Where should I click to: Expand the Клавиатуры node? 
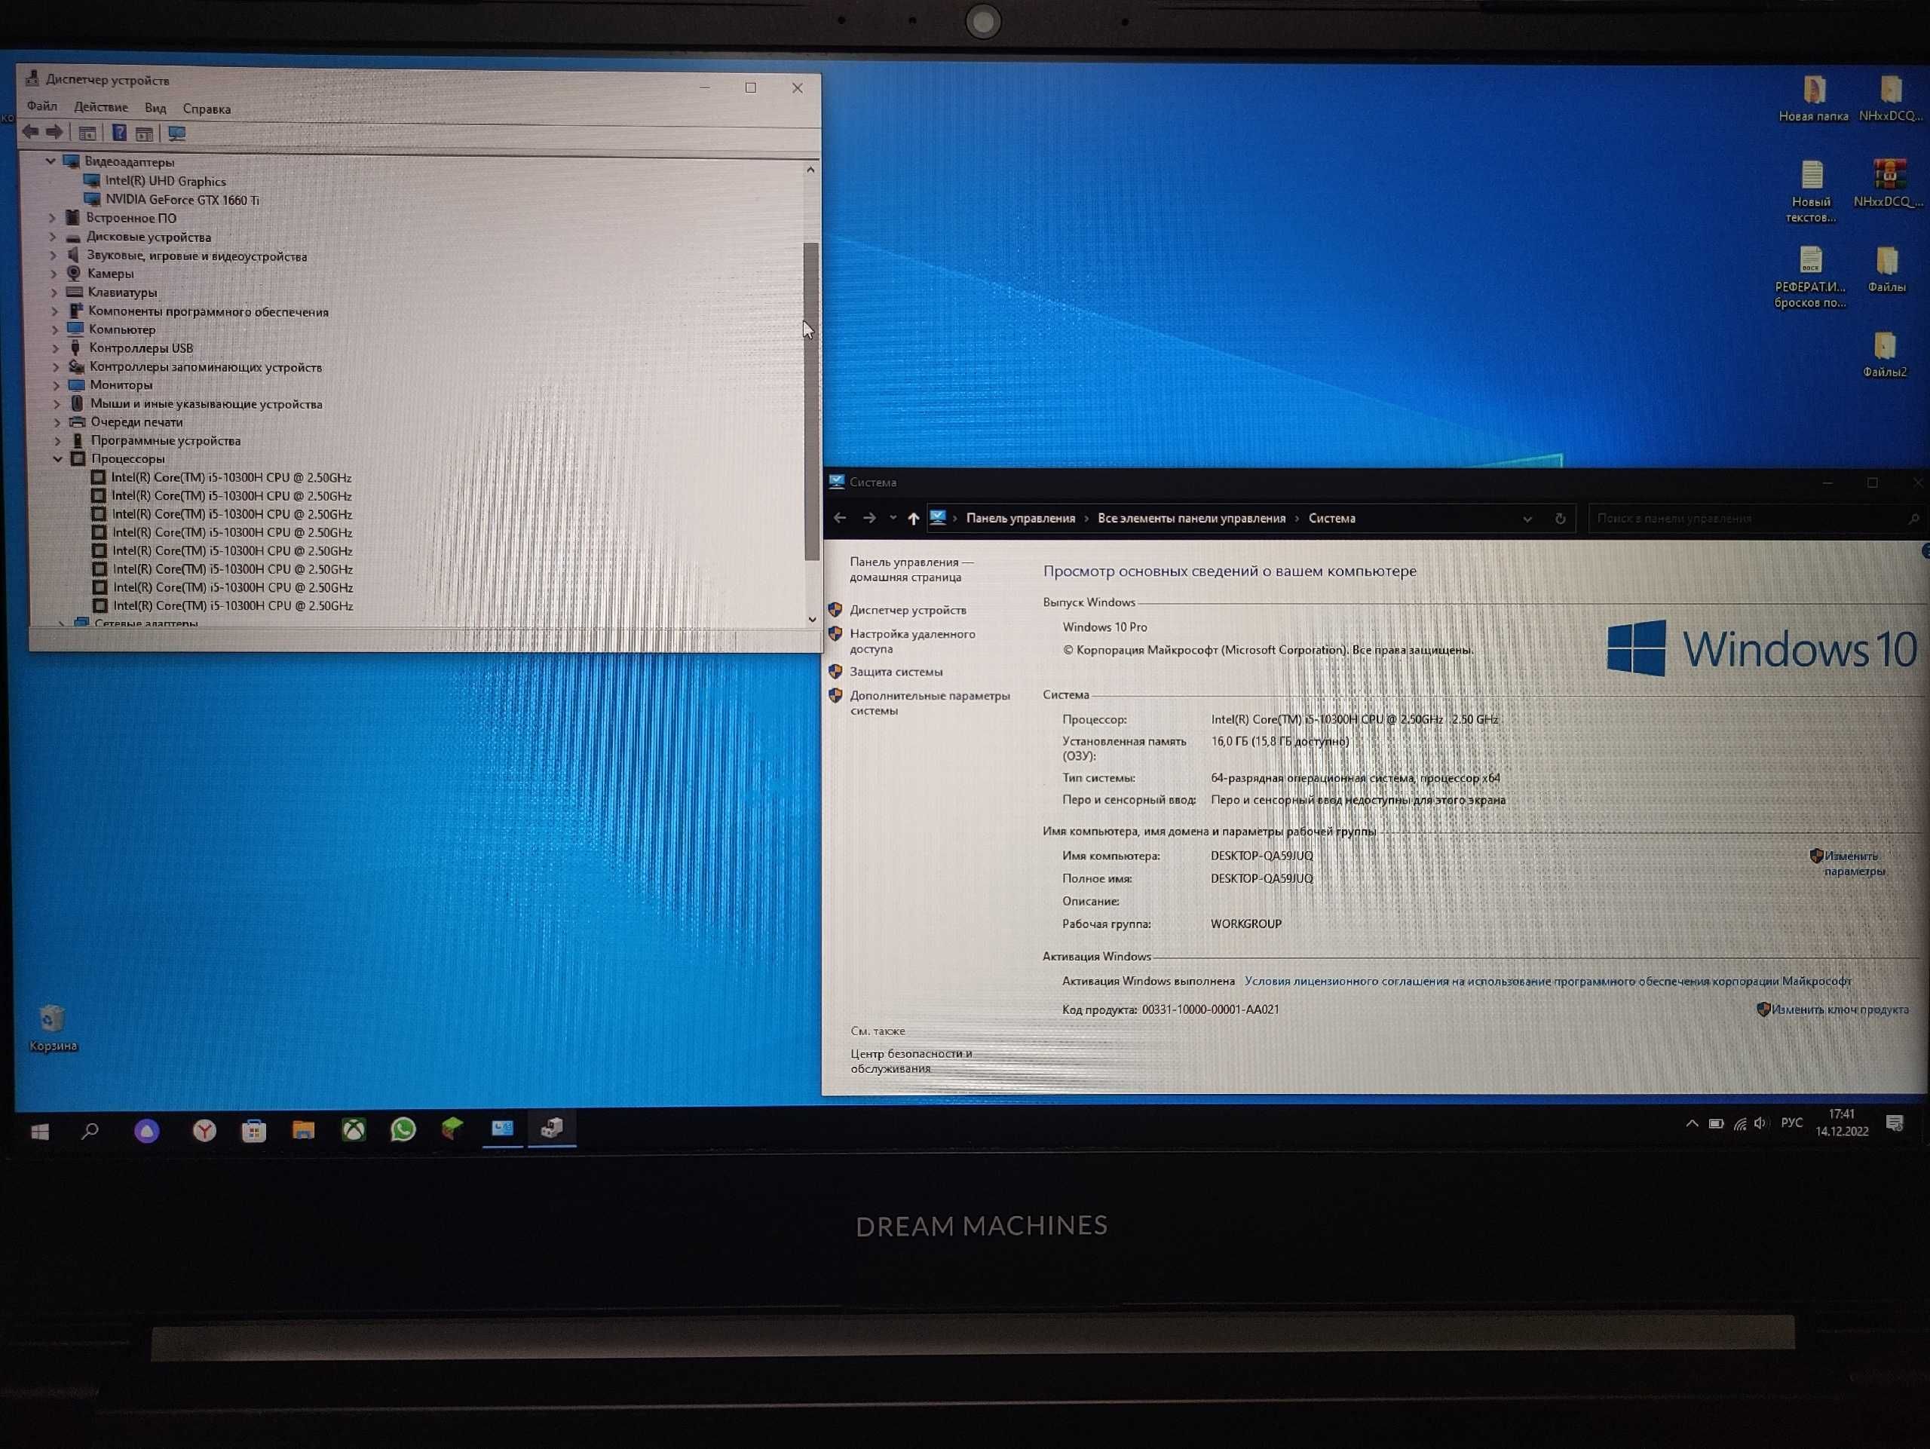coord(54,293)
